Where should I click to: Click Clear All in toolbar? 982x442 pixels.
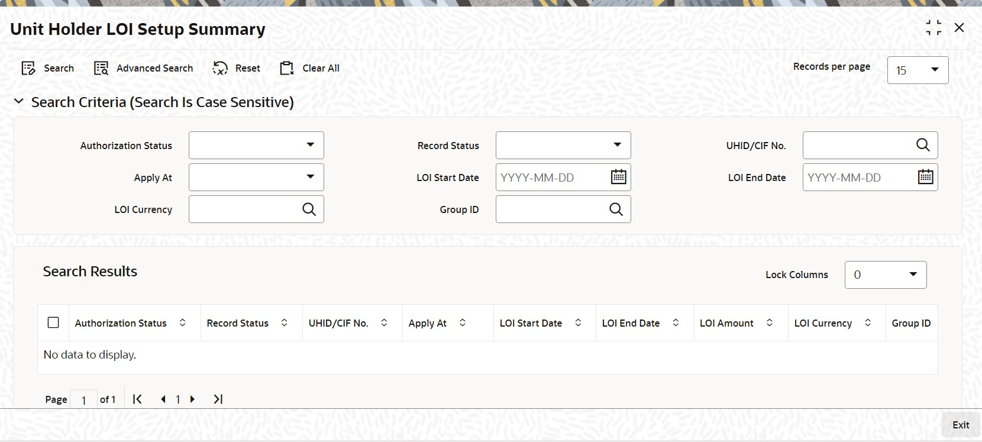coord(310,68)
